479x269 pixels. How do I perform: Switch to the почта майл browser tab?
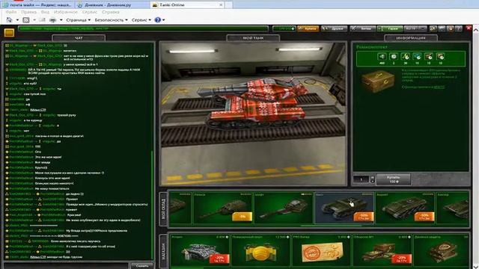tap(37, 5)
